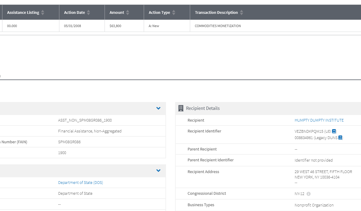
Task: Select 'Identifier not provided' text
Action: (314, 160)
